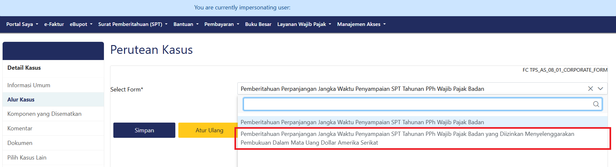Open the e-Faktur menu item
616x167 pixels.
coord(54,24)
